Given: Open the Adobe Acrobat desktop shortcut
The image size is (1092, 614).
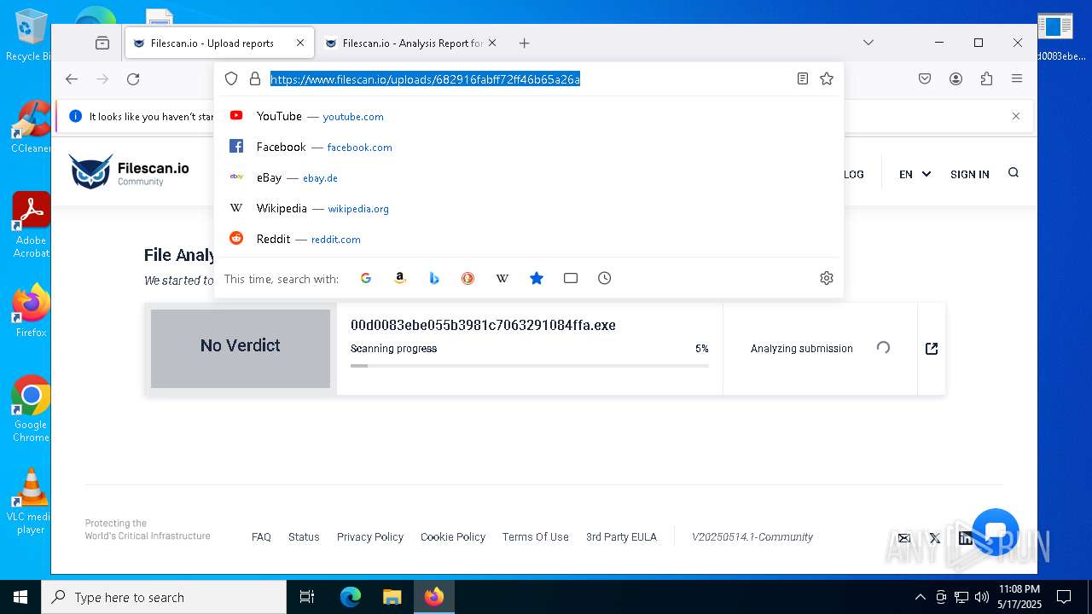Looking at the screenshot, I should [31, 225].
